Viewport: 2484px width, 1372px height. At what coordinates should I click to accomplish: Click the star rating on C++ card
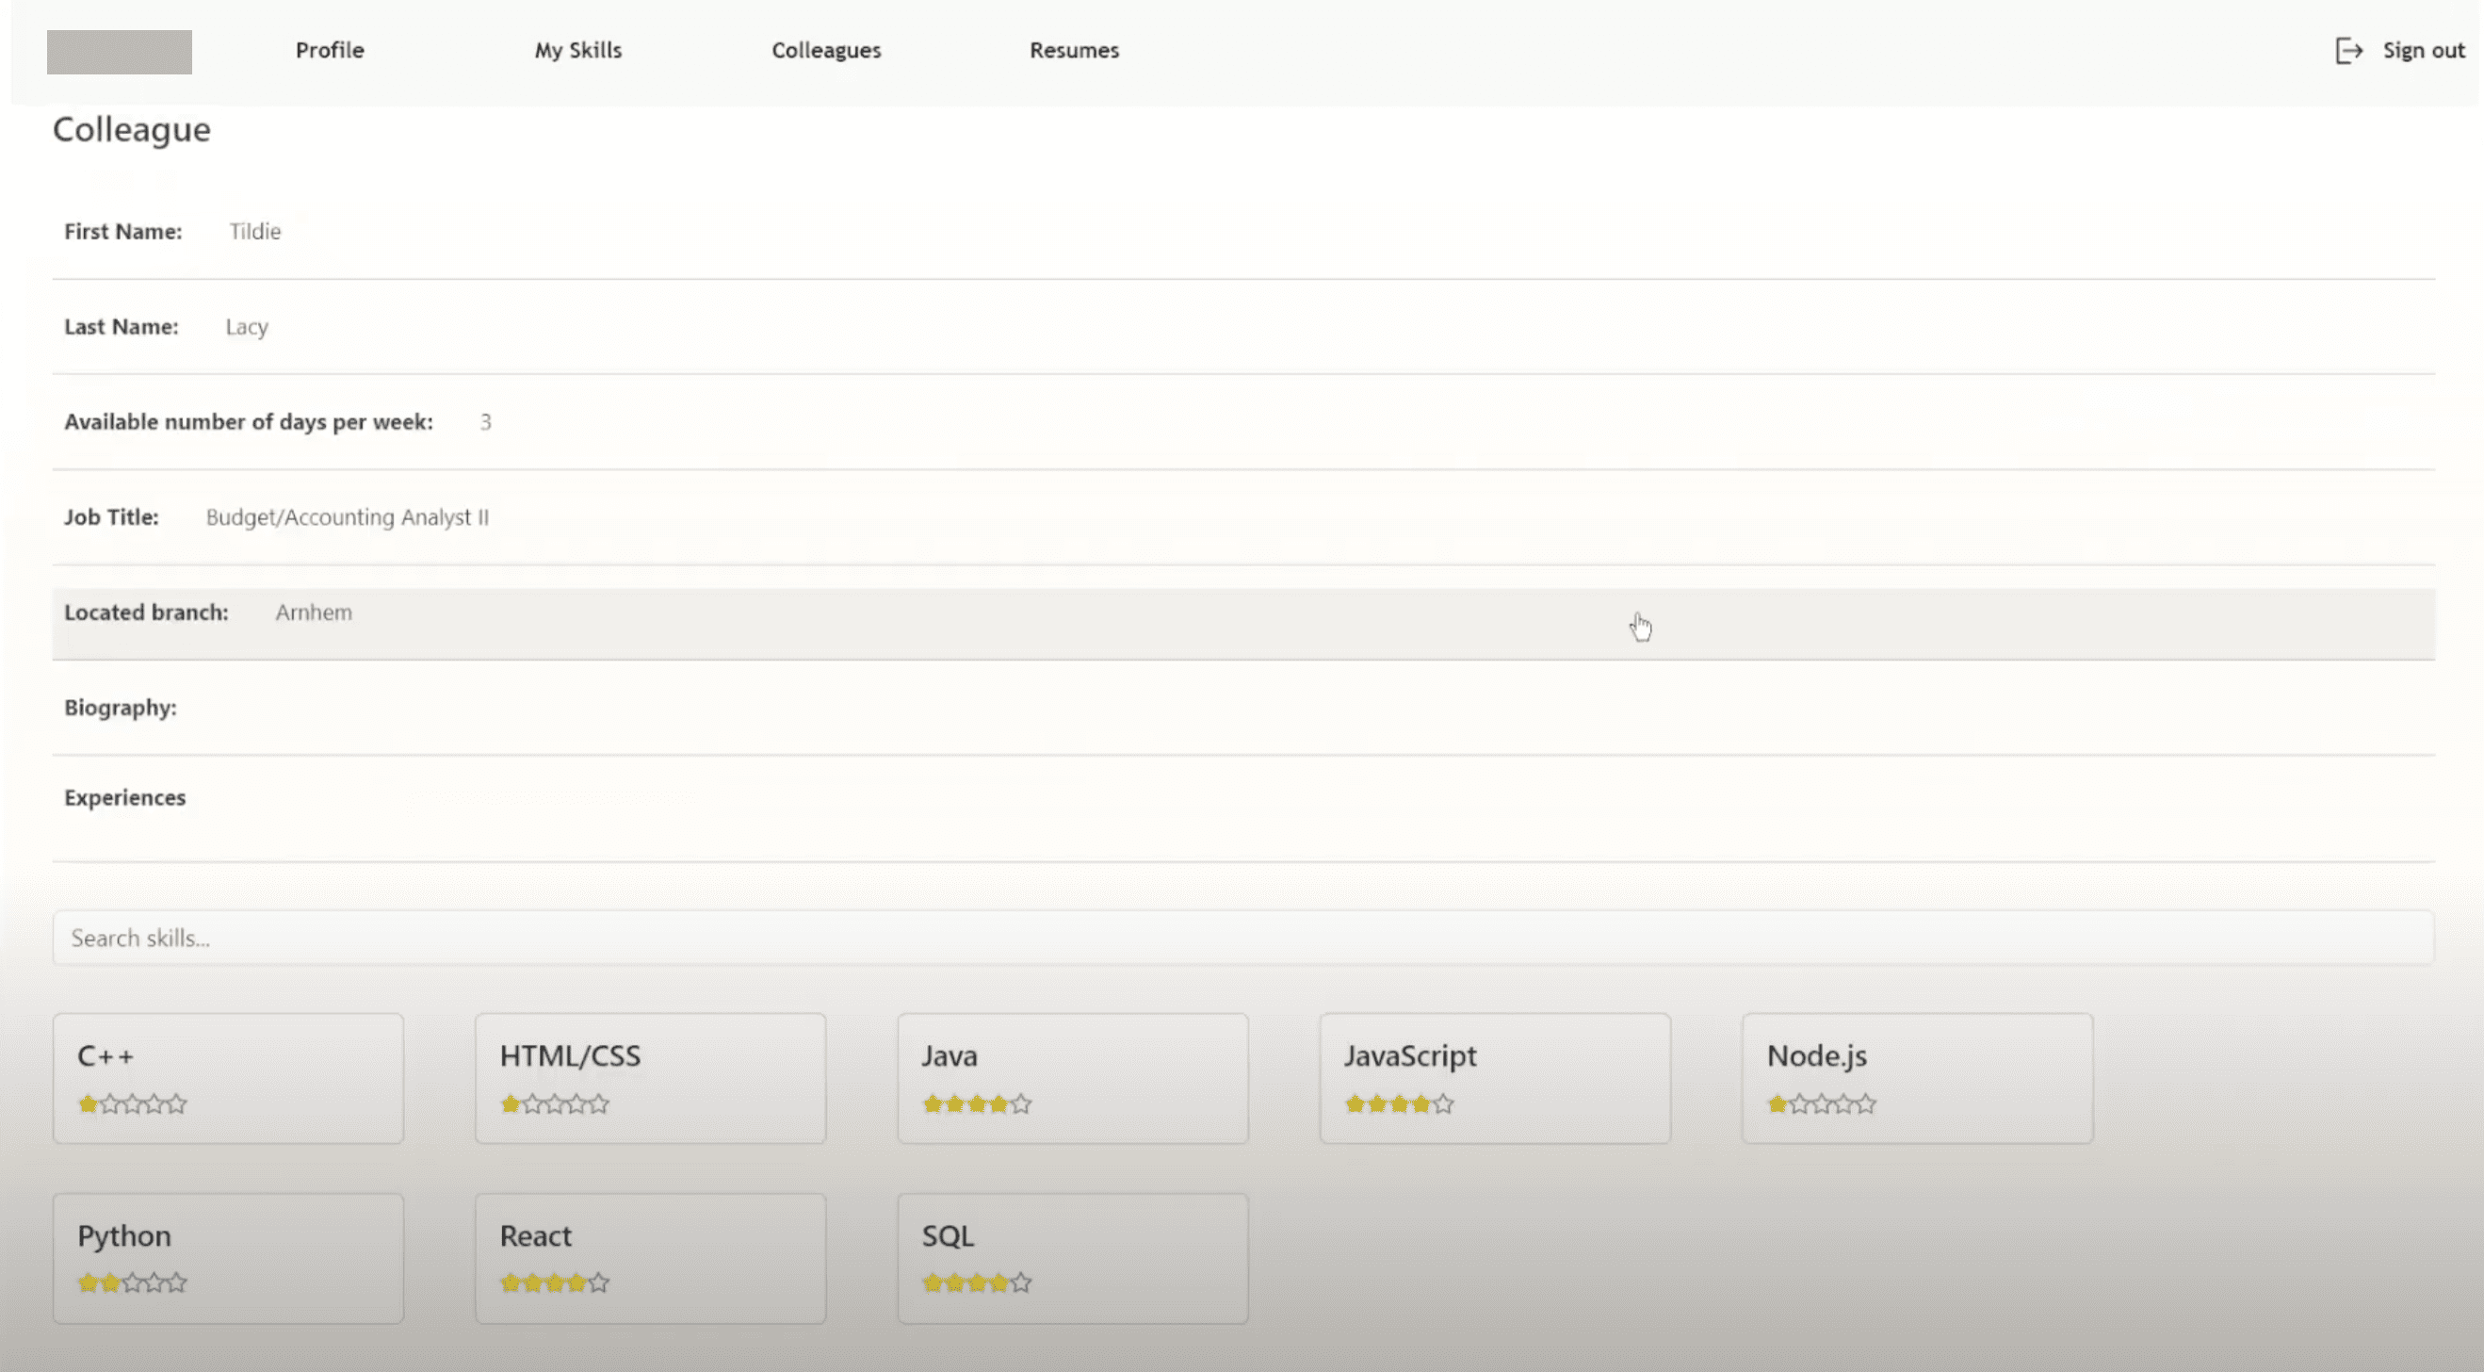click(x=132, y=1103)
